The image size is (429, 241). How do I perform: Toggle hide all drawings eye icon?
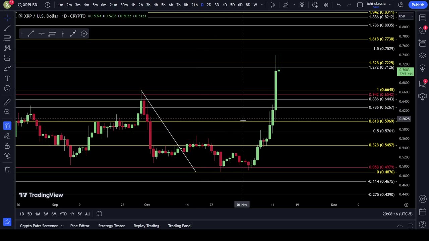coord(7,155)
